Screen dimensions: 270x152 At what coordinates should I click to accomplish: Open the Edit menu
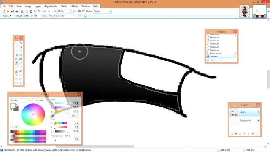(x=11, y=6)
